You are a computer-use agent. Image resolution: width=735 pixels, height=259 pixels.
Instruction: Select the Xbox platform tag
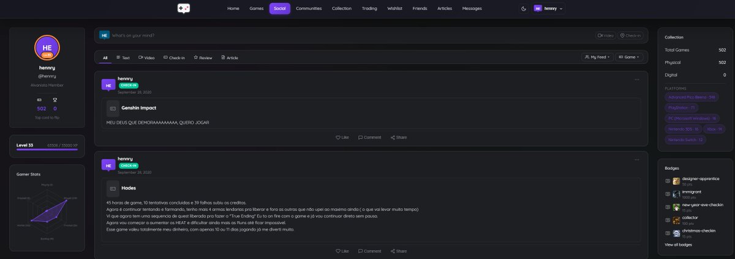pos(714,129)
